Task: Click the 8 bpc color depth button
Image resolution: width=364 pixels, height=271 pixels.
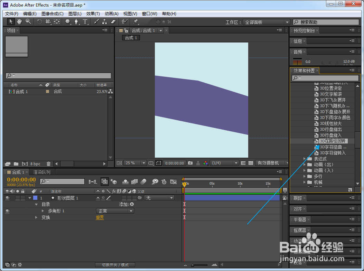Action: tap(35, 164)
